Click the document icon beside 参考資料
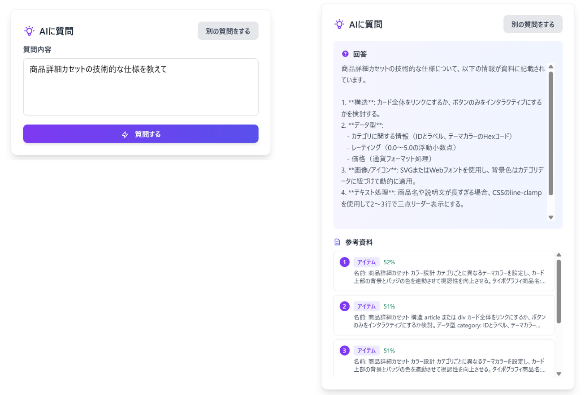Image resolution: width=585 pixels, height=395 pixels. [338, 242]
